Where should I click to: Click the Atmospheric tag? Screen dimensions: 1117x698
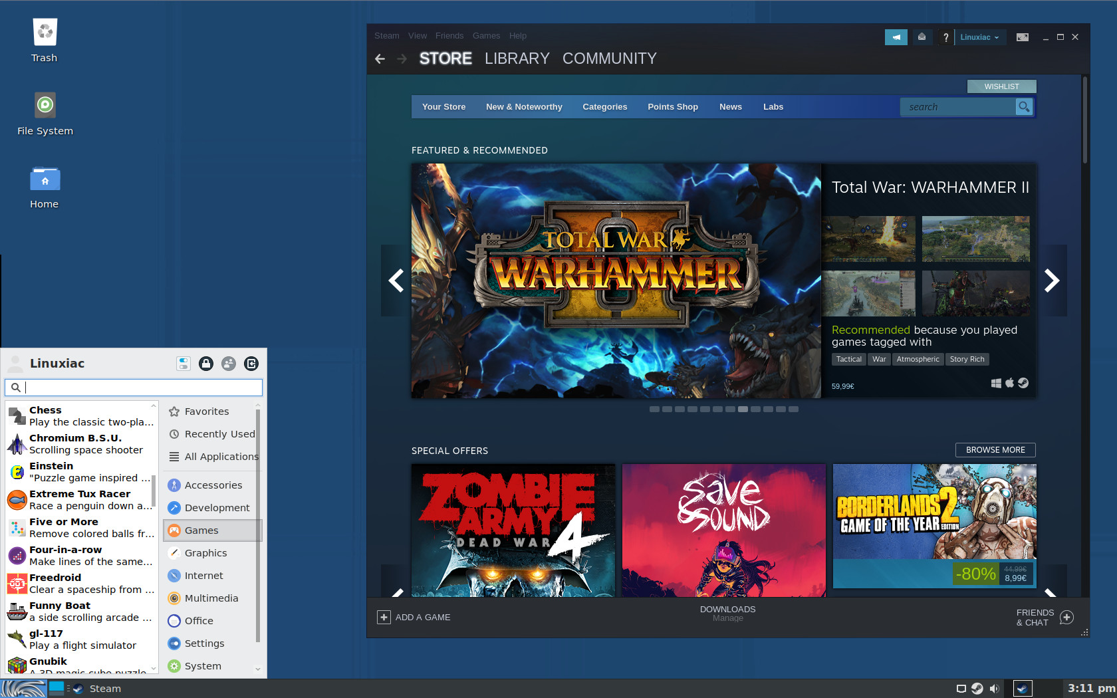pyautogui.click(x=918, y=359)
